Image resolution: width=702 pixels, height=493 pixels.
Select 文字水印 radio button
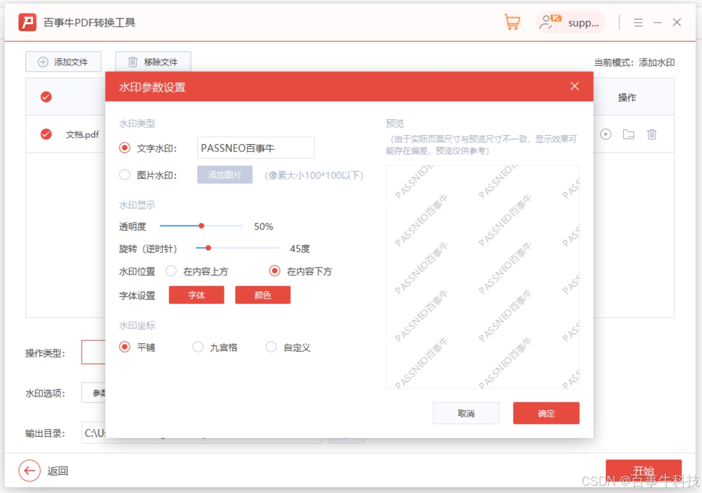(125, 148)
